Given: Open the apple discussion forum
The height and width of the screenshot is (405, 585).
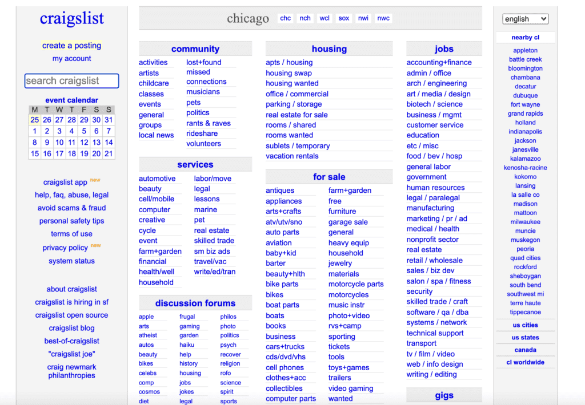Looking at the screenshot, I should click(x=146, y=317).
